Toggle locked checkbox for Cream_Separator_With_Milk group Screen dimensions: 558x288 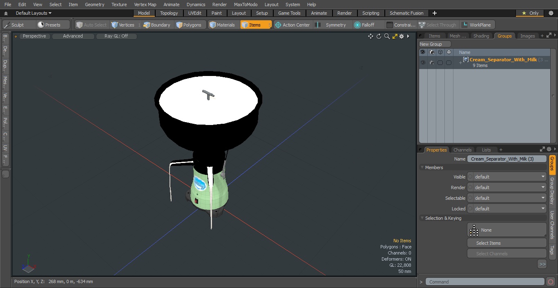point(449,63)
